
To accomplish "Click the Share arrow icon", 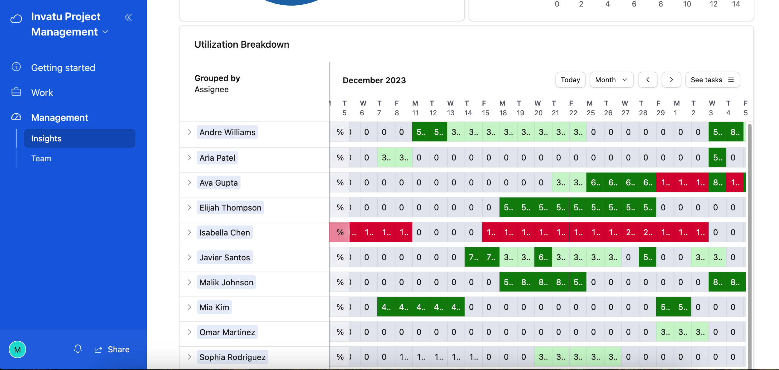I will pyautogui.click(x=98, y=350).
